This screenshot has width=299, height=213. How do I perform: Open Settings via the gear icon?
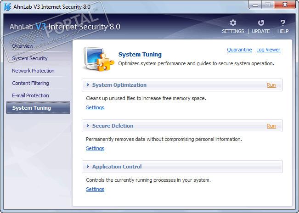pyautogui.click(x=233, y=22)
